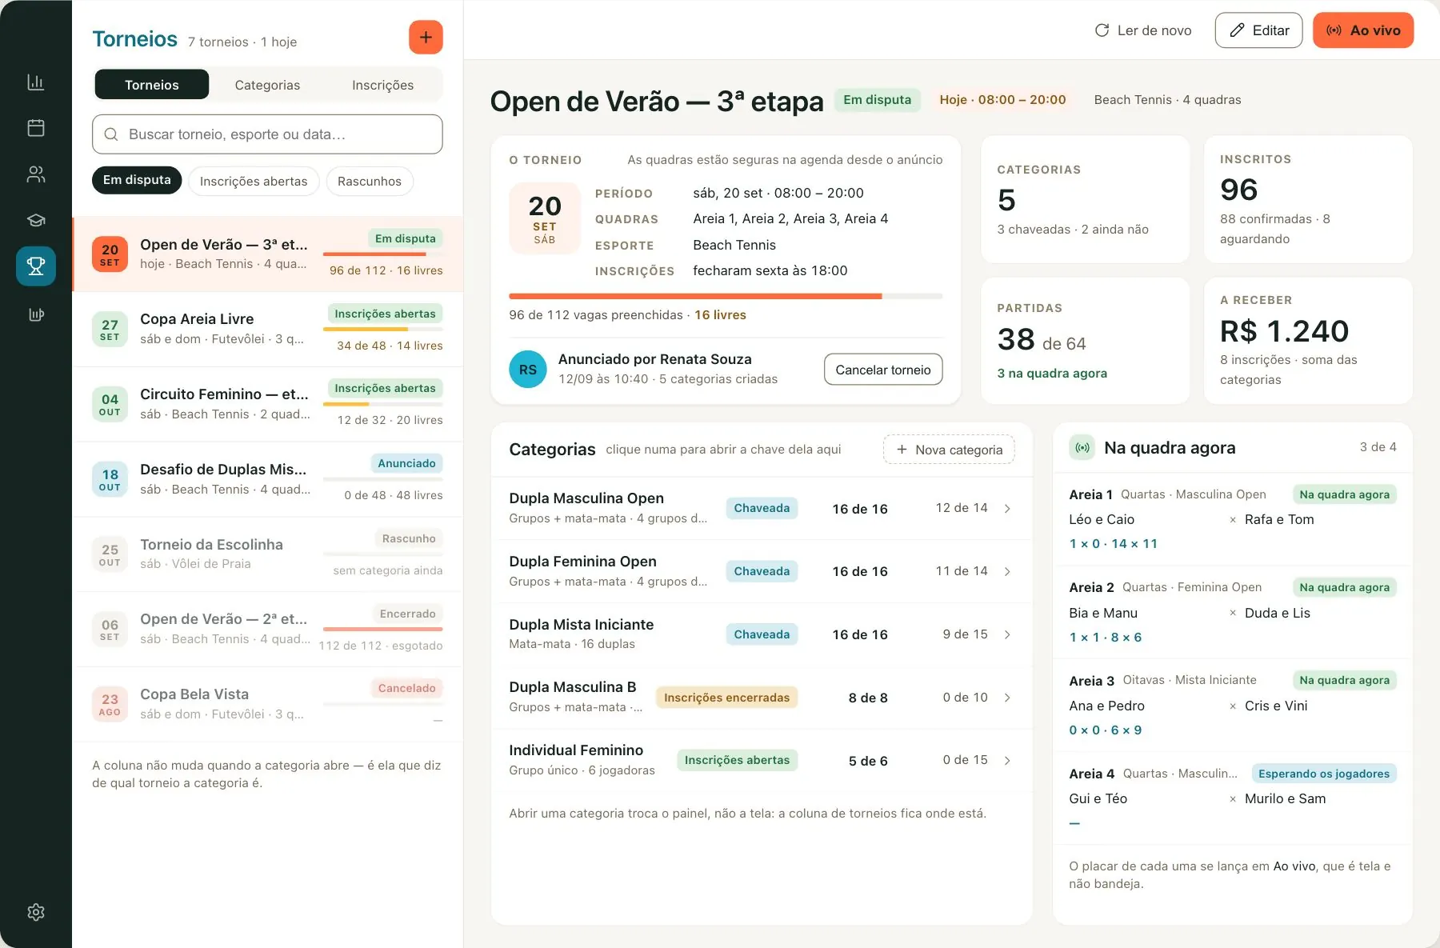Select Copa Bela Vista cancelled tournament
Screen dimensions: 1440x948
(x=268, y=704)
